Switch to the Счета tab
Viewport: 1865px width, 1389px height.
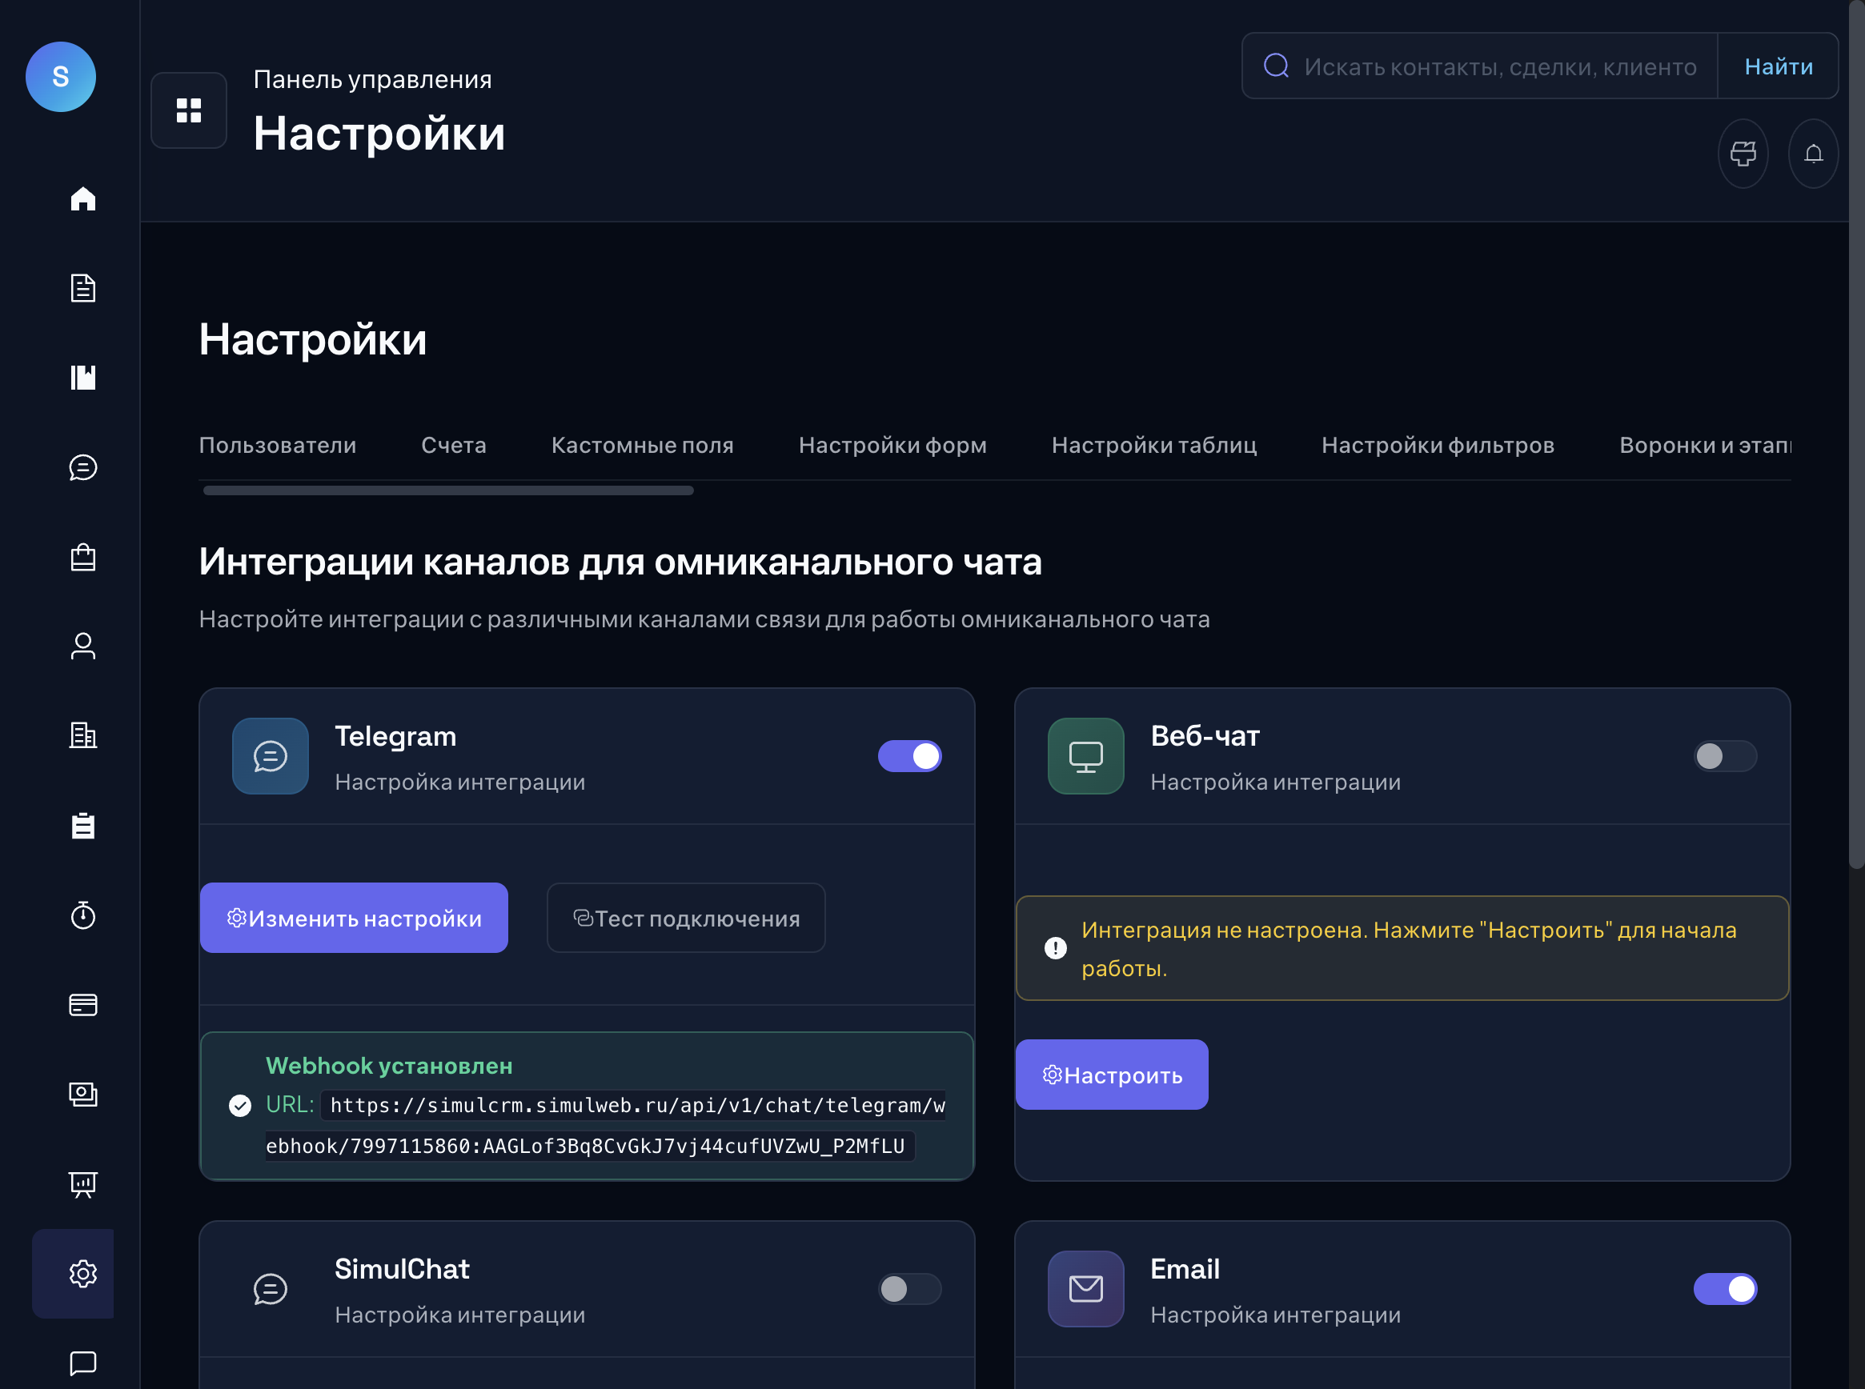tap(453, 445)
